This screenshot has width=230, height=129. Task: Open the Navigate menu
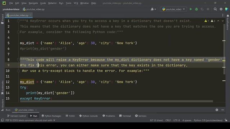pyautogui.click(x=33, y=3)
